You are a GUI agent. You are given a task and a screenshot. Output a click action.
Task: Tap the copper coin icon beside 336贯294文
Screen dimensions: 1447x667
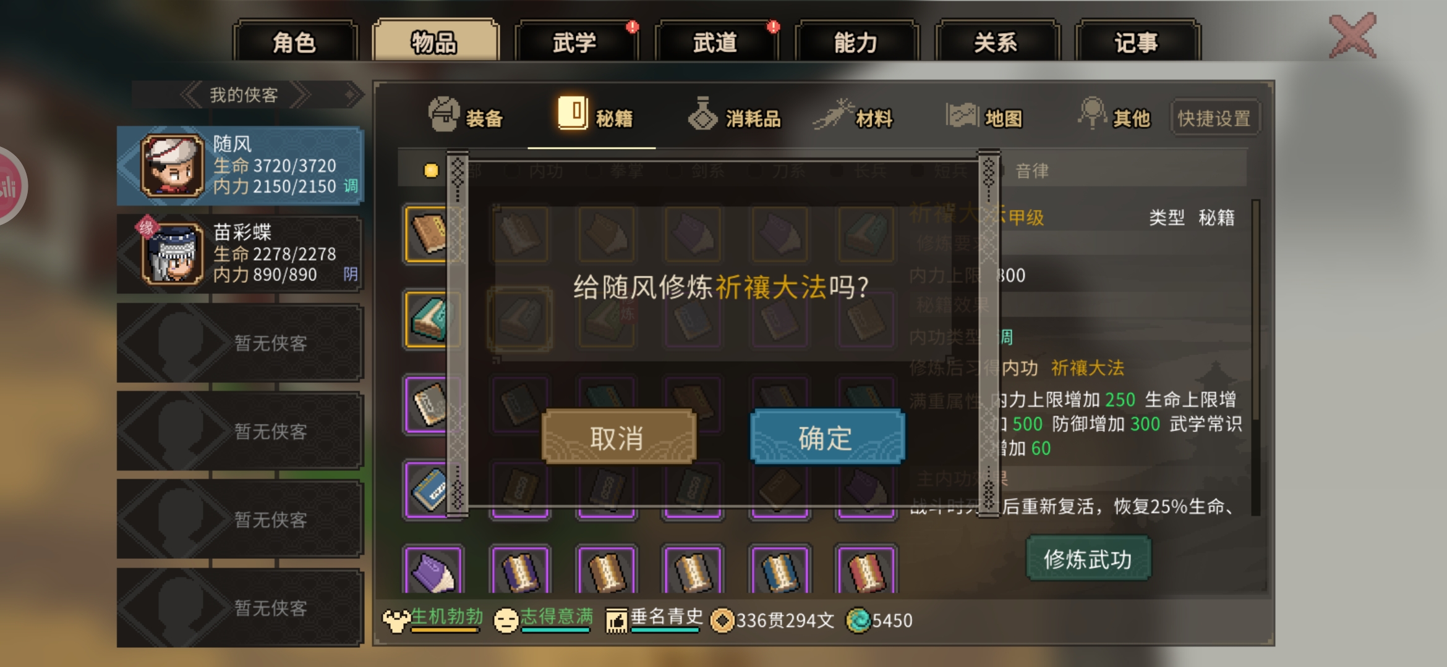(x=722, y=620)
